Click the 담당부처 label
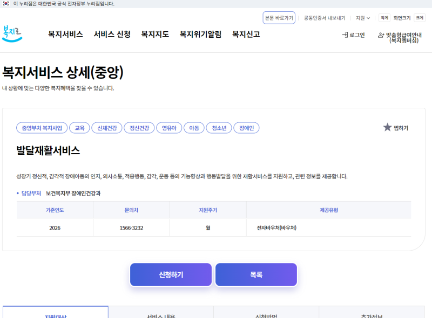Image resolution: width=432 pixels, height=318 pixels. 31,193
